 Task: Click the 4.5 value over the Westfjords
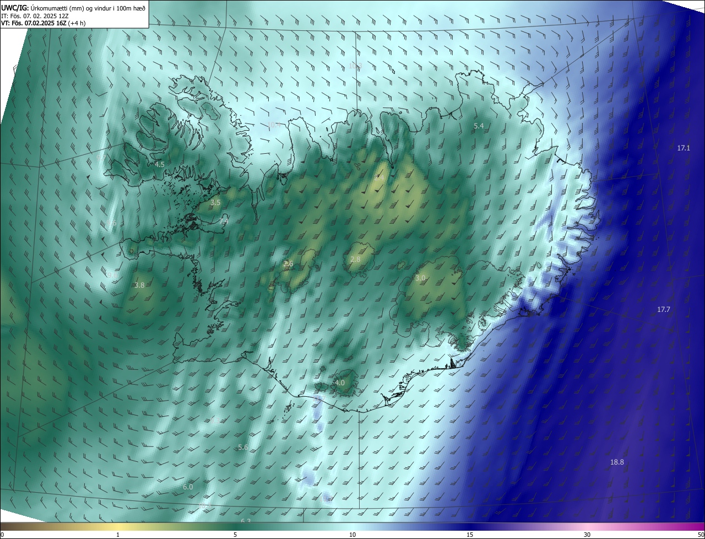pyautogui.click(x=160, y=165)
